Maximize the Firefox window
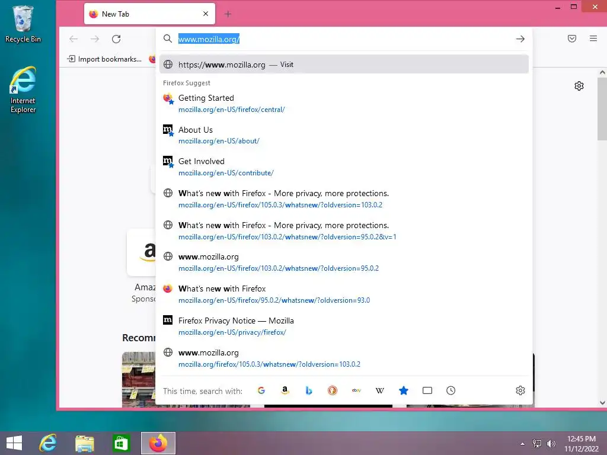 point(574,7)
